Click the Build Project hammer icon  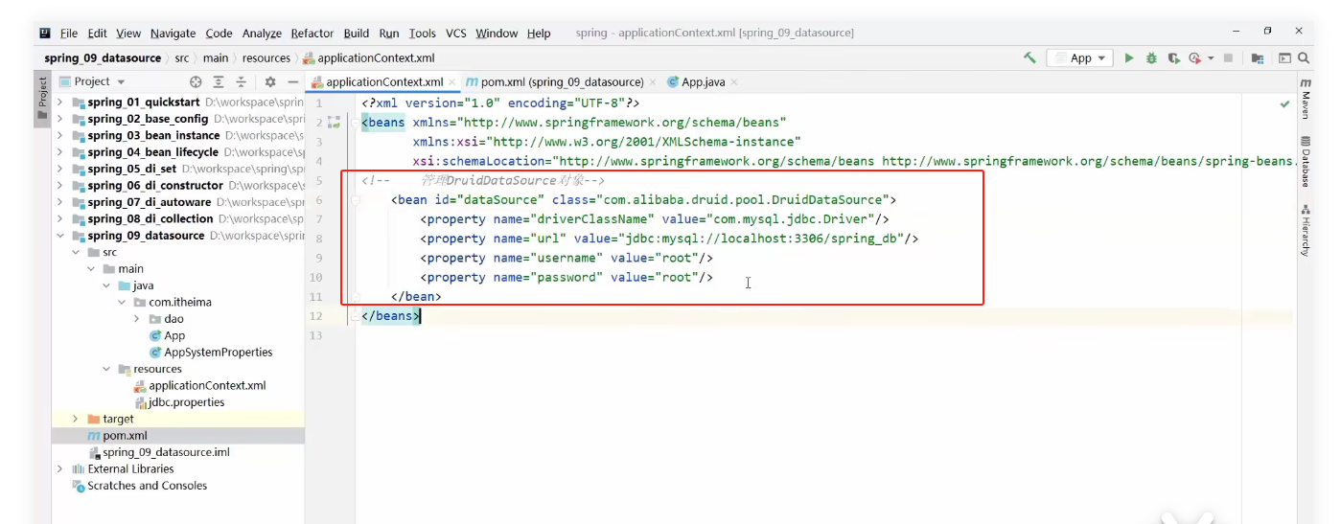1029,57
